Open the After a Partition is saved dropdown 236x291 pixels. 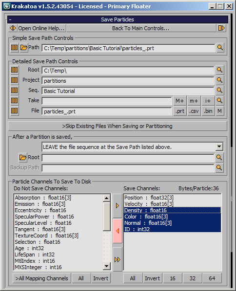click(x=219, y=147)
